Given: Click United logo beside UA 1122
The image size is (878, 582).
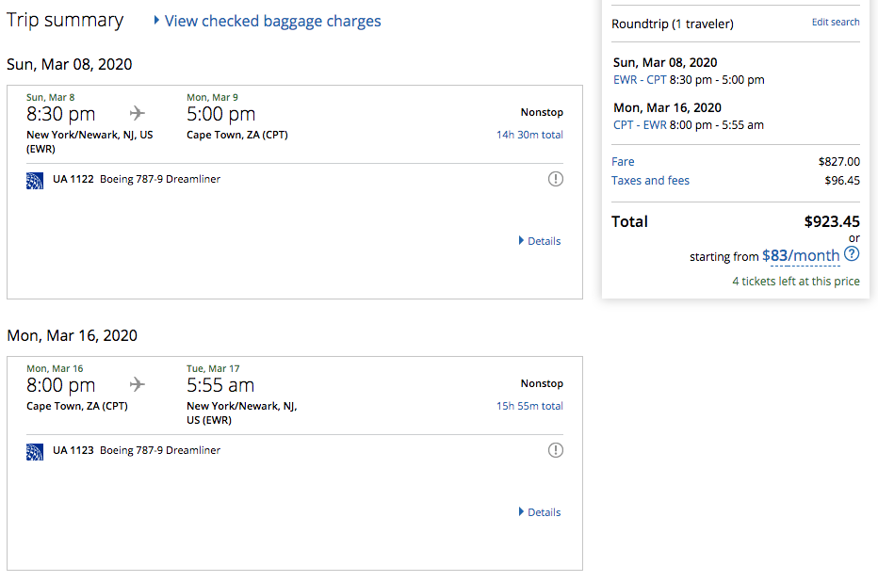Looking at the screenshot, I should (35, 180).
